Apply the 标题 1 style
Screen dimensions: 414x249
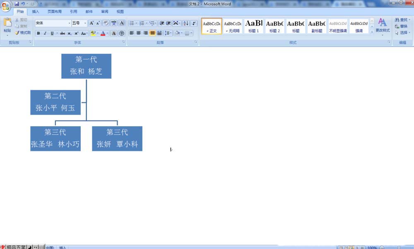tap(253, 26)
